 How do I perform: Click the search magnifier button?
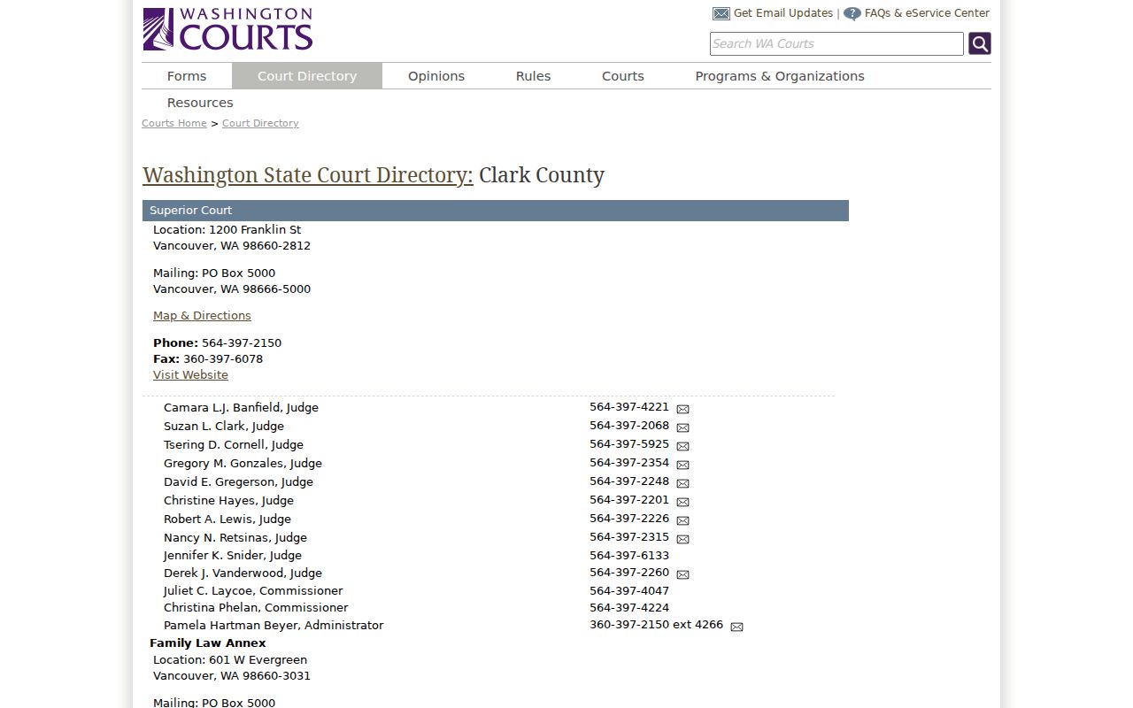click(x=979, y=43)
